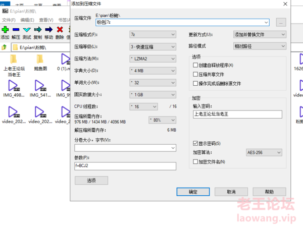The width and height of the screenshot is (303, 227).
Task: Open the archive filename history dropdown
Action: point(266,22)
